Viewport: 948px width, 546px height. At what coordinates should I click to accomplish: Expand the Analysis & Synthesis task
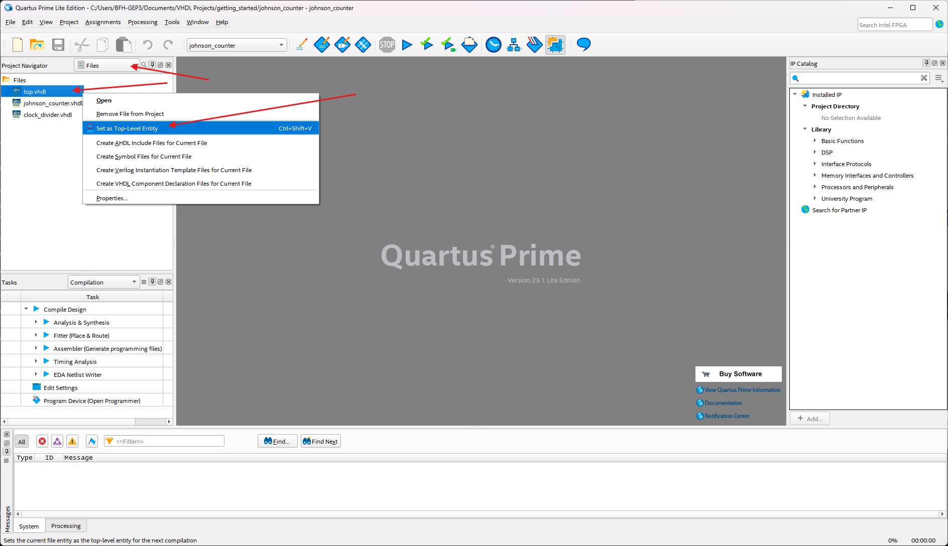(x=36, y=322)
